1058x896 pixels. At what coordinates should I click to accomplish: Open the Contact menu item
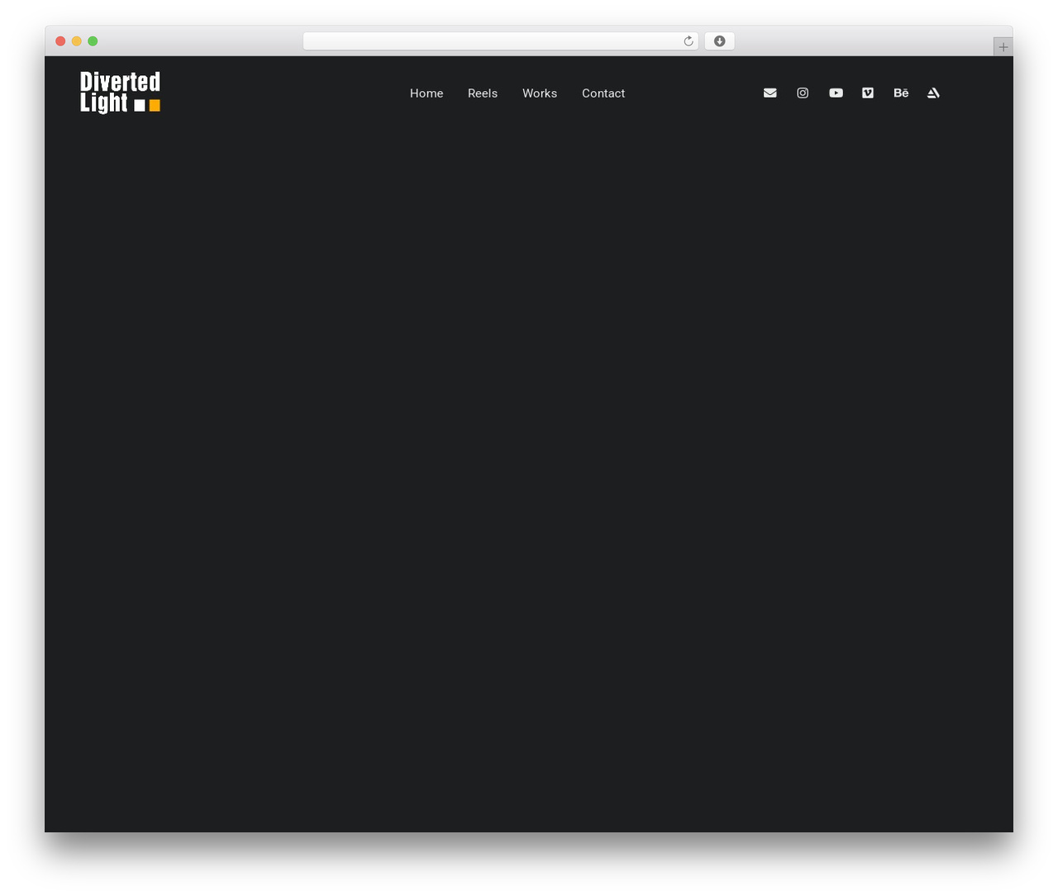tap(603, 93)
